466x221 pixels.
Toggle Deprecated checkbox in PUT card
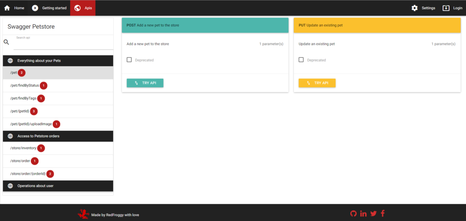(301, 60)
